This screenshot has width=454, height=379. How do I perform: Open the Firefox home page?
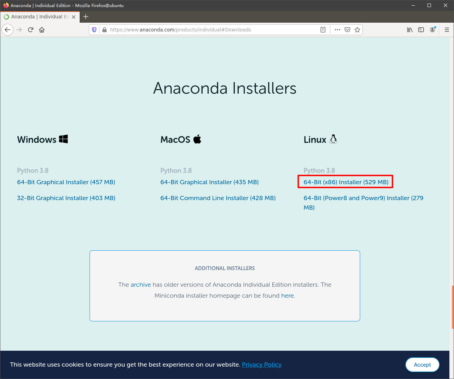(x=42, y=30)
